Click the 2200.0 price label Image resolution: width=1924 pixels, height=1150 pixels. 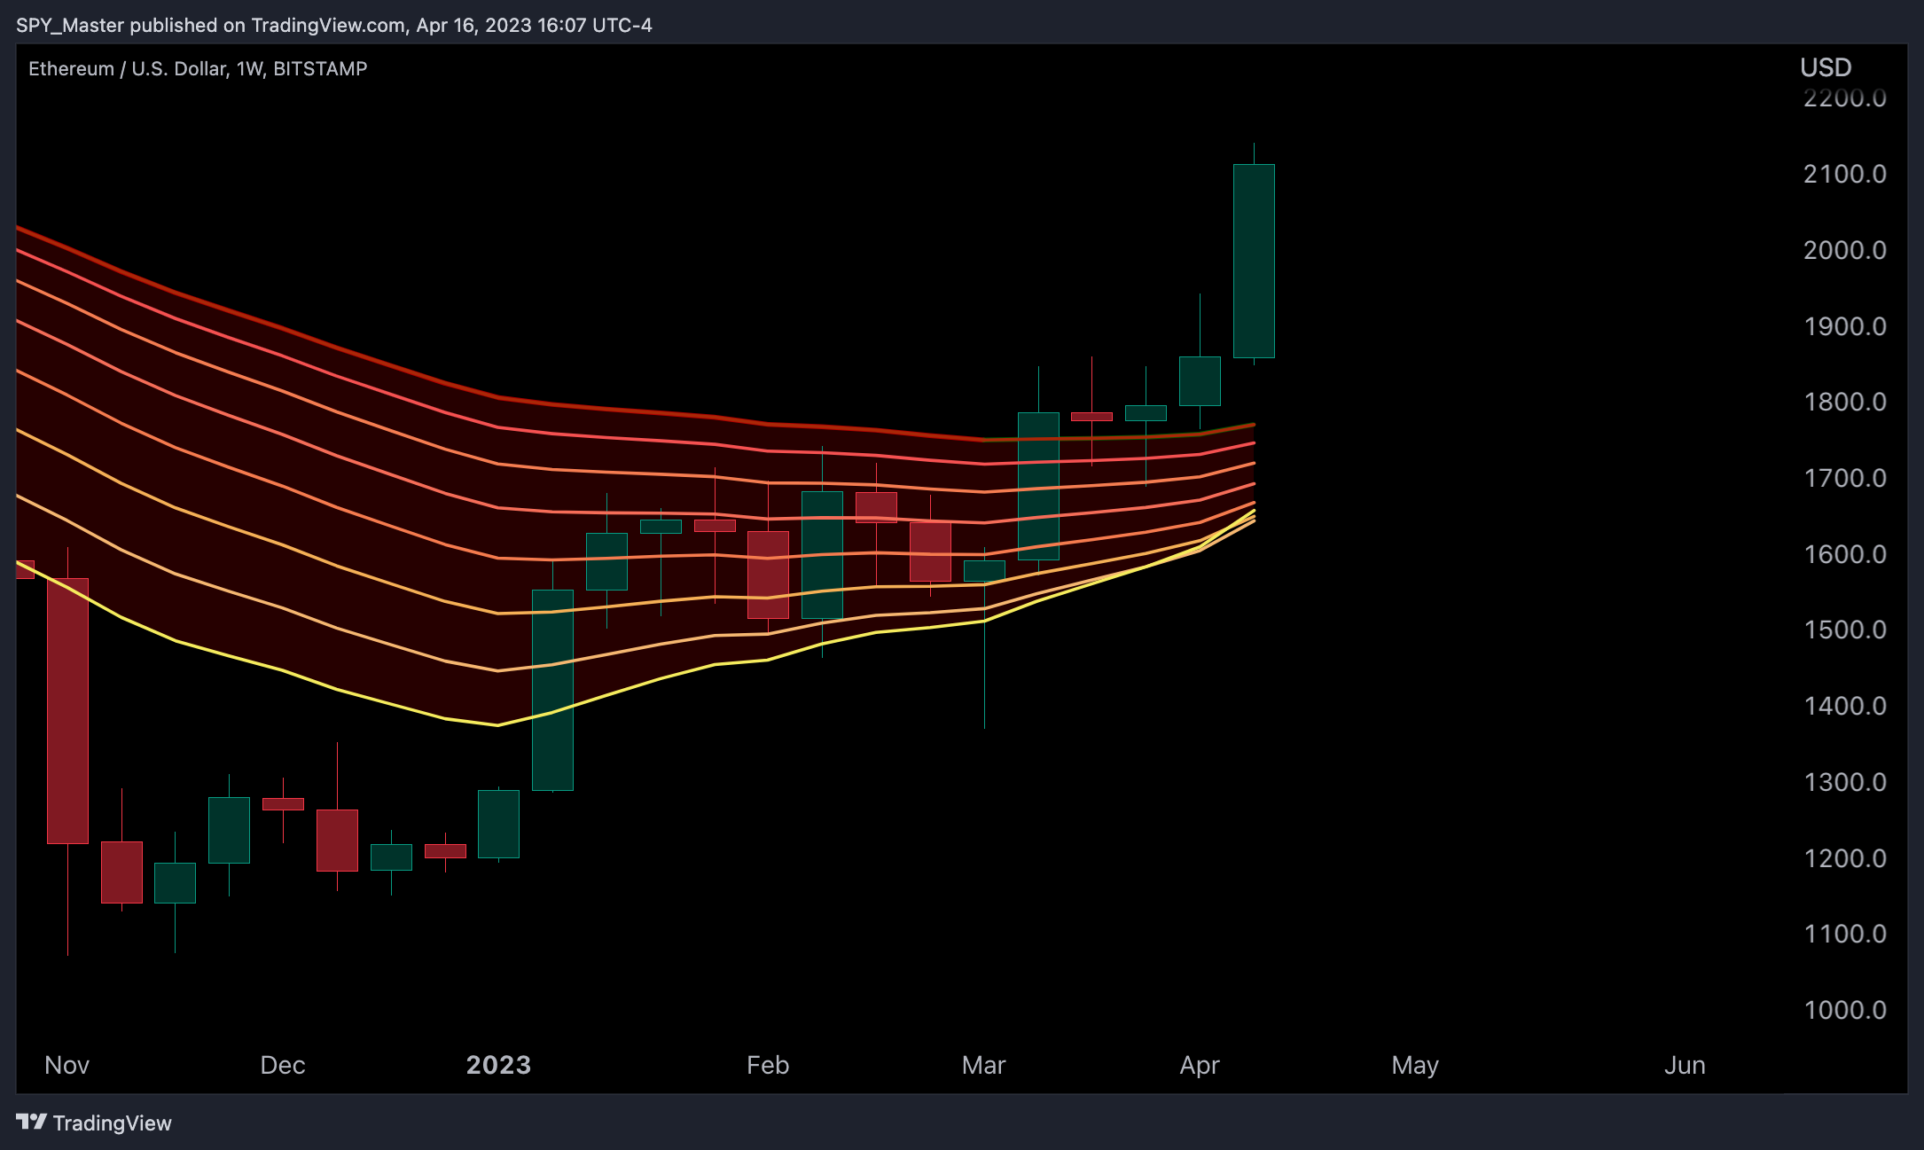[x=1844, y=98]
